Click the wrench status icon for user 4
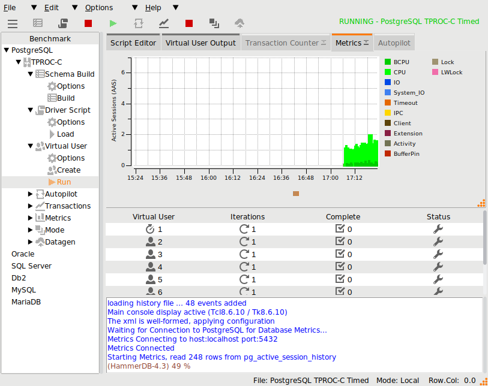 pos(438,267)
